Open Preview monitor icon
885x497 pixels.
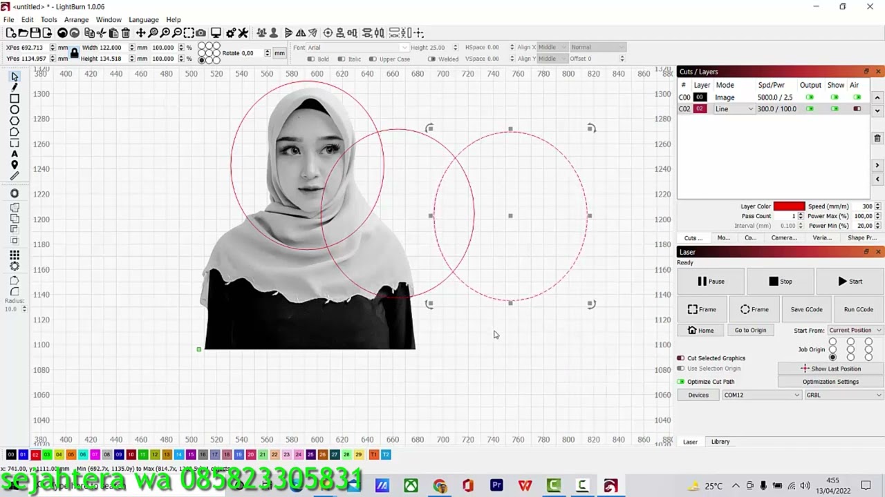pos(216,32)
